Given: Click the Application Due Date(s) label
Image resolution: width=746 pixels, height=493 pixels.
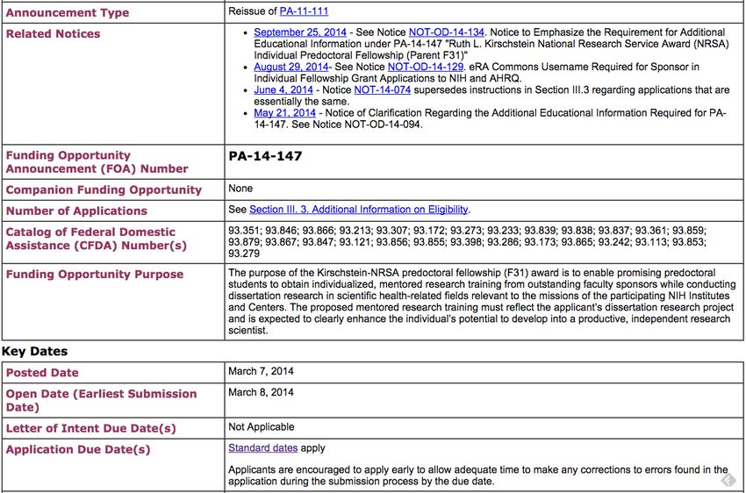Looking at the screenshot, I should click(x=77, y=449).
